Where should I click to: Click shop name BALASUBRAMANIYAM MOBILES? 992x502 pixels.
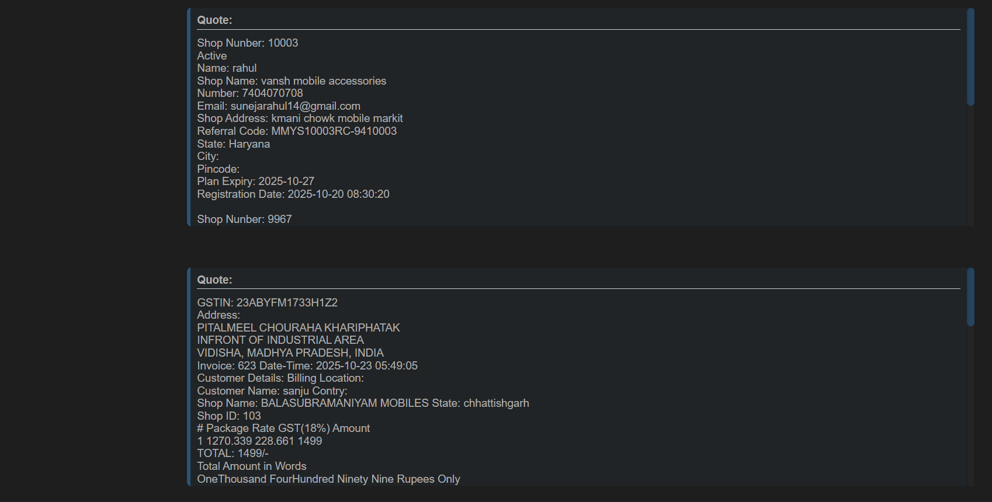[x=345, y=403]
